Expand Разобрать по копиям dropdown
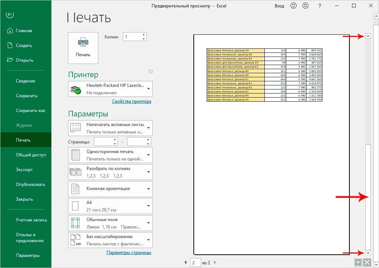This screenshot has width=379, height=268. coord(111,172)
